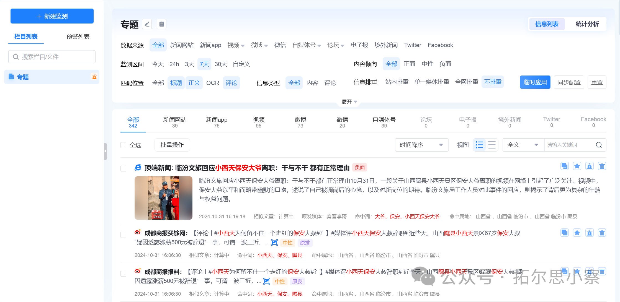Image resolution: width=620 pixels, height=302 pixels.
Task: Click the copy icon on second article
Action: coord(564,233)
